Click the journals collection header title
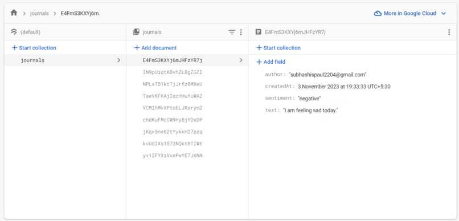This screenshot has width=459, height=221. click(151, 32)
